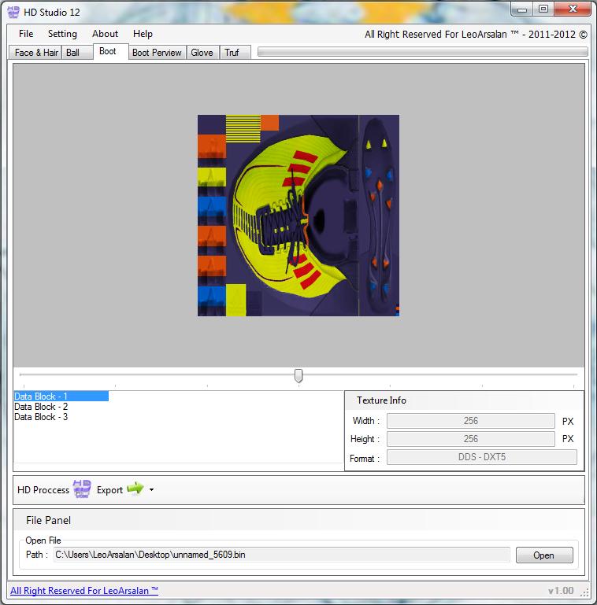The width and height of the screenshot is (597, 605).
Task: Click the green Export arrow icon
Action: click(135, 489)
